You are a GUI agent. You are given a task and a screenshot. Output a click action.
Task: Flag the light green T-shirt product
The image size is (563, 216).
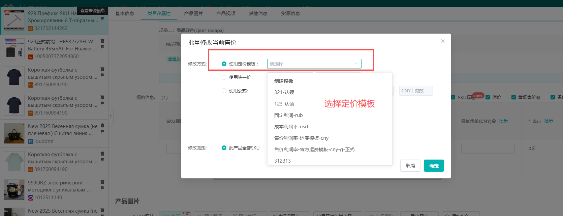102,160
